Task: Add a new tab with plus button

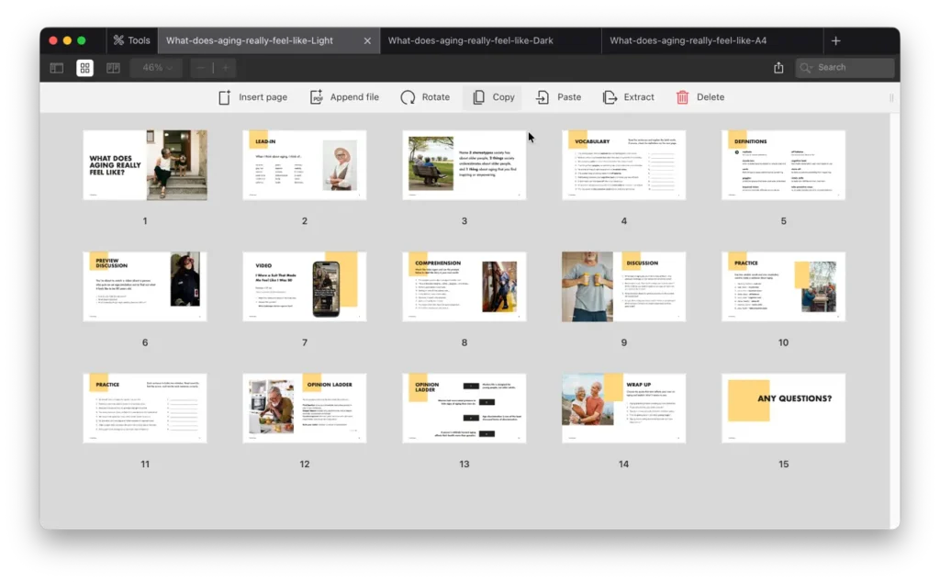Action: pos(835,40)
